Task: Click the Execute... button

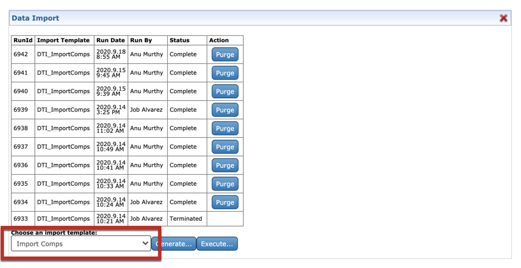Action: 217,244
